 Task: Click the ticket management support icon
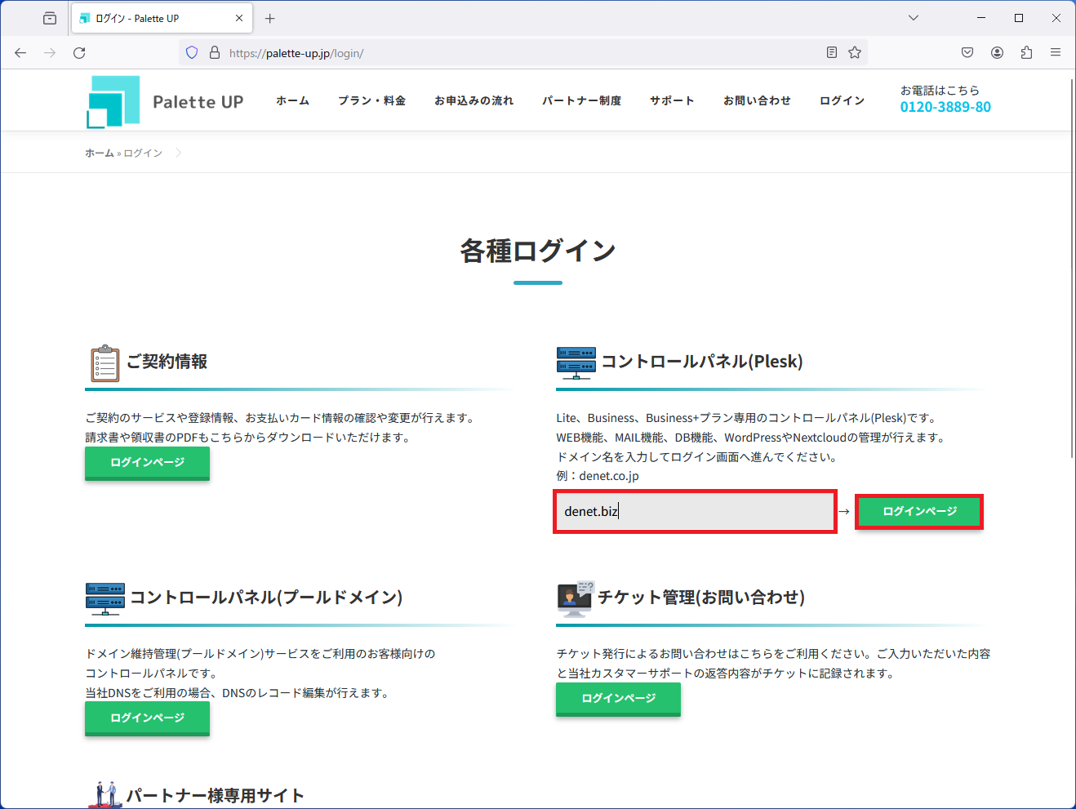(576, 598)
